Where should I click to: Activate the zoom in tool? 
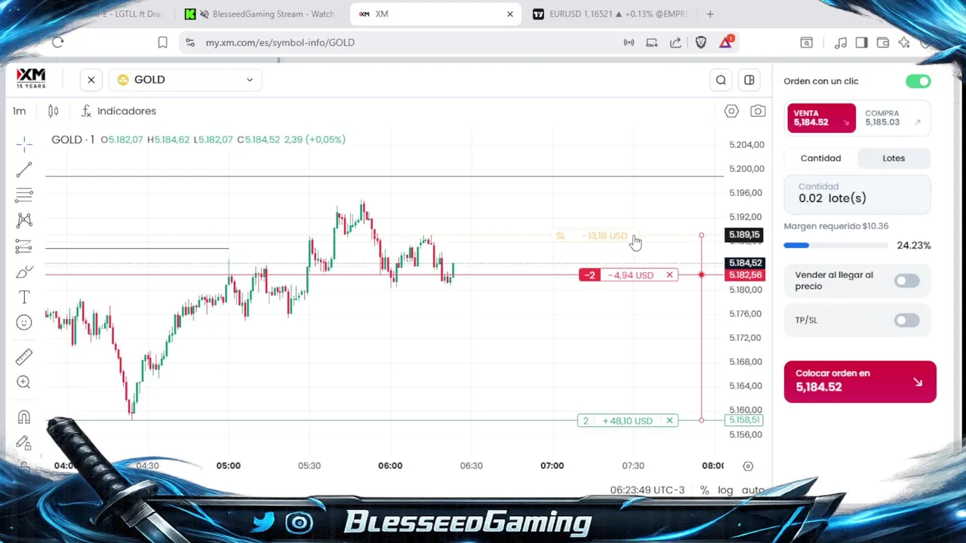tap(24, 382)
